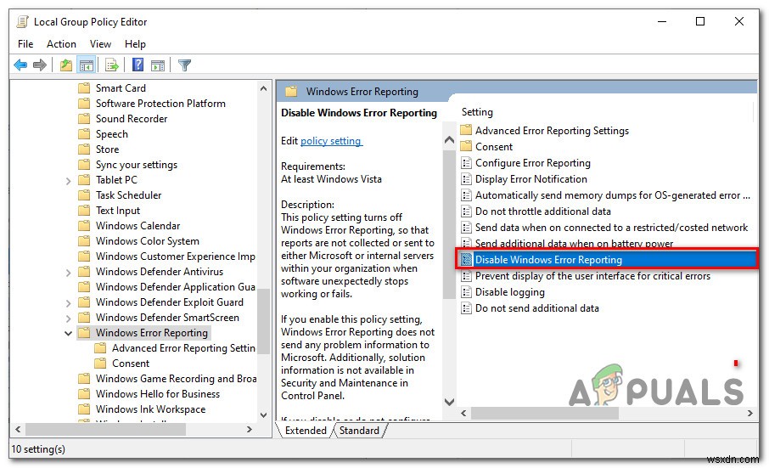
Task: Select Text Input in tree
Action: 118,211
